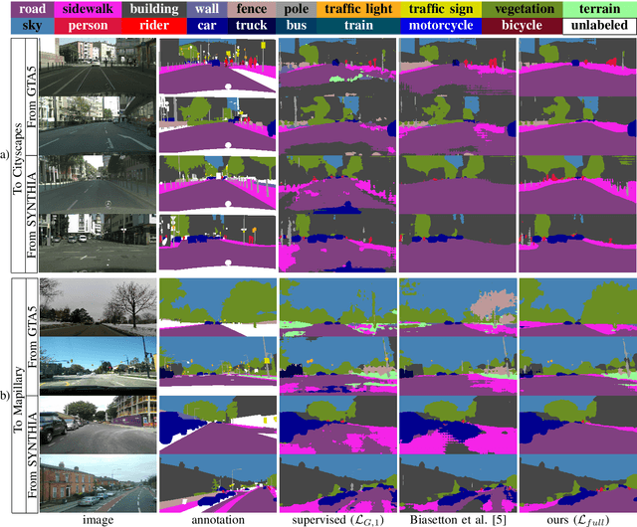Open annotation map of the parked SUV scene
The width and height of the screenshot is (637, 527).
[218, 425]
